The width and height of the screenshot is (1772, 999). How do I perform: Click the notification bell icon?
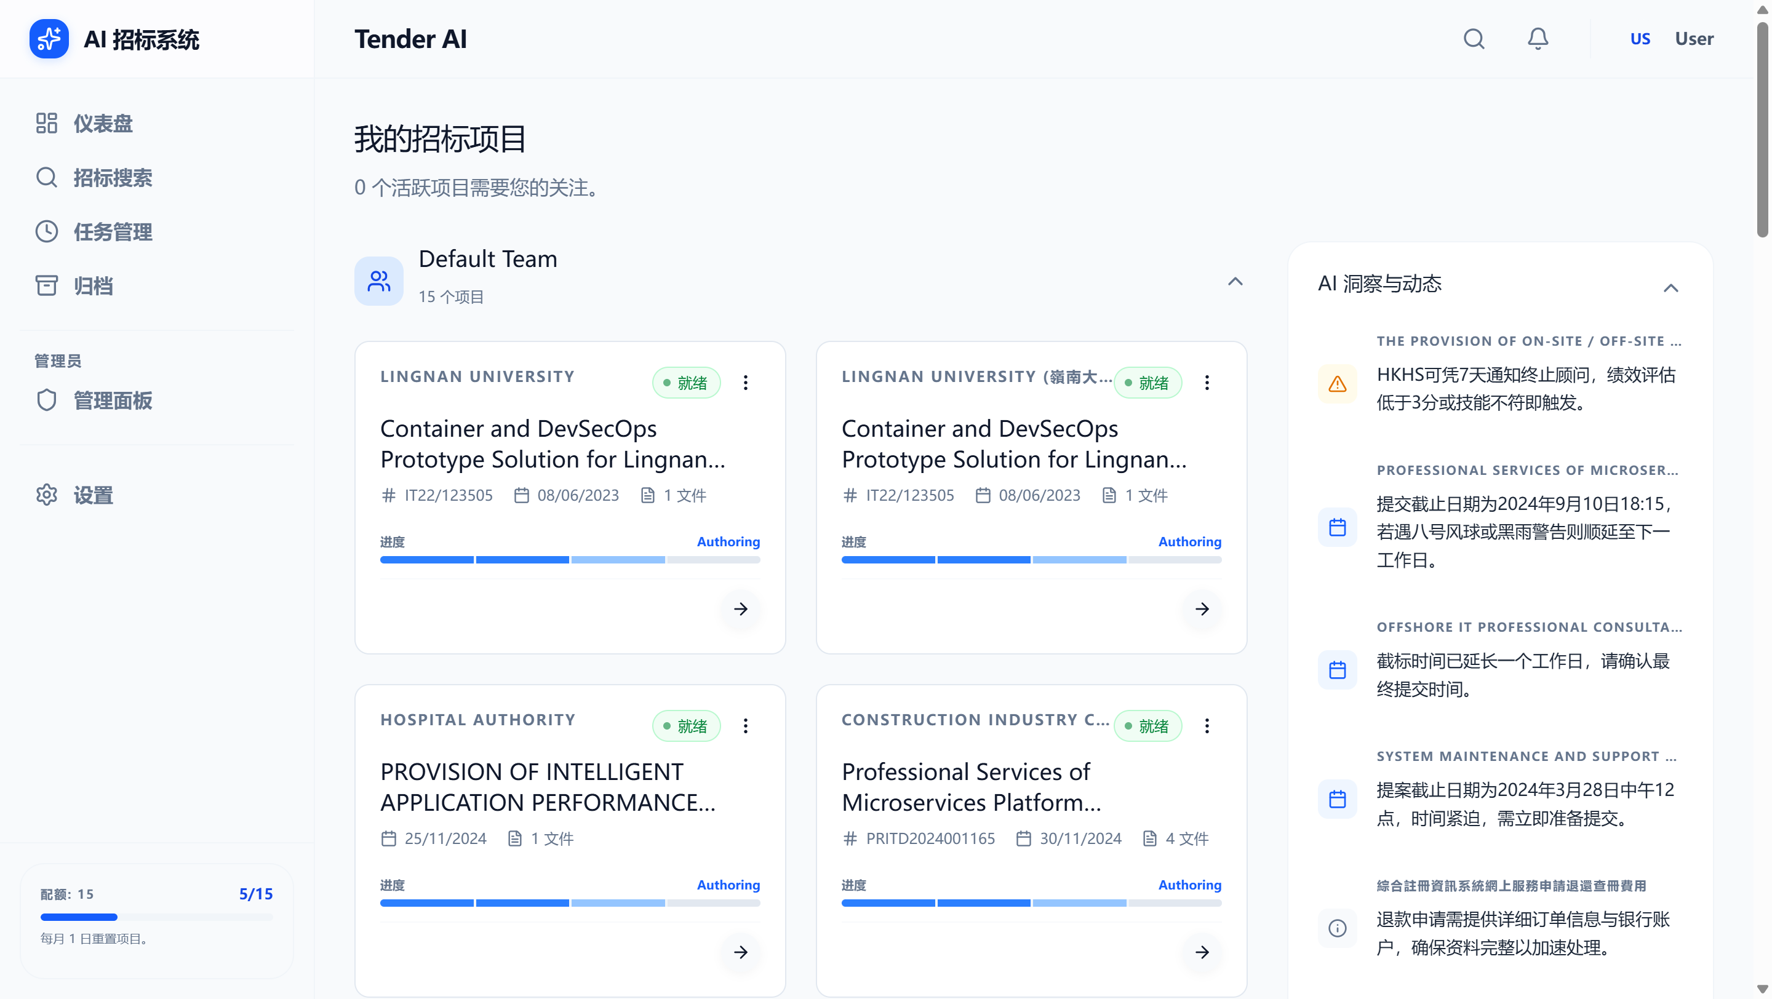(1538, 39)
